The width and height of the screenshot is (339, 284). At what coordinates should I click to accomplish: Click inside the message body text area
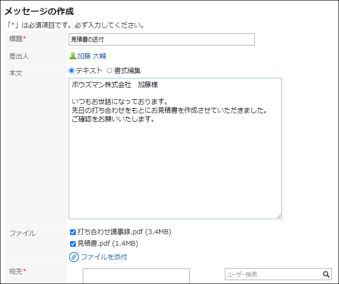(175, 149)
